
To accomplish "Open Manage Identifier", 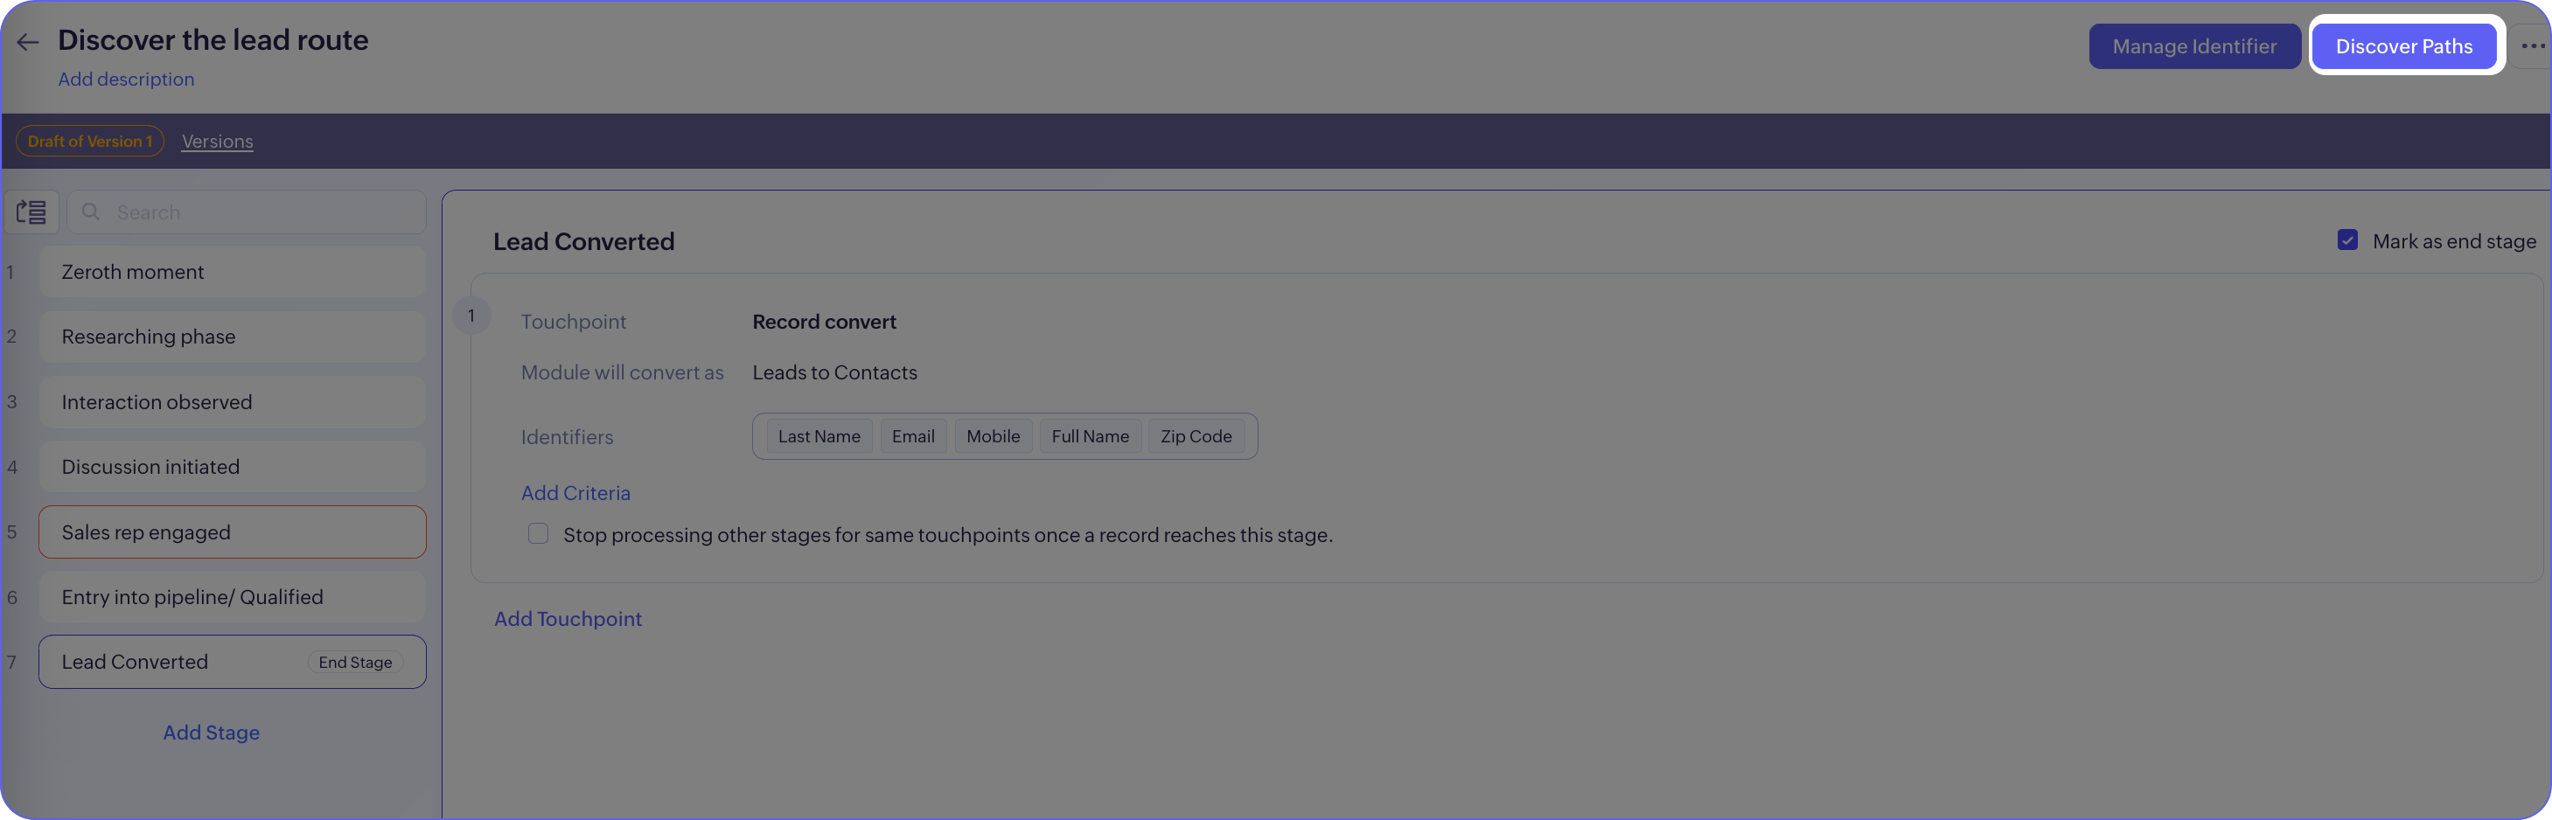I will click(x=2193, y=46).
